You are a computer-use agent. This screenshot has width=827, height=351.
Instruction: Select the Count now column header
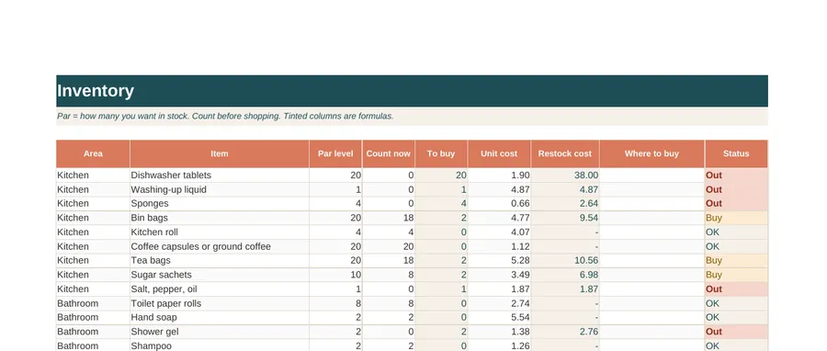388,153
